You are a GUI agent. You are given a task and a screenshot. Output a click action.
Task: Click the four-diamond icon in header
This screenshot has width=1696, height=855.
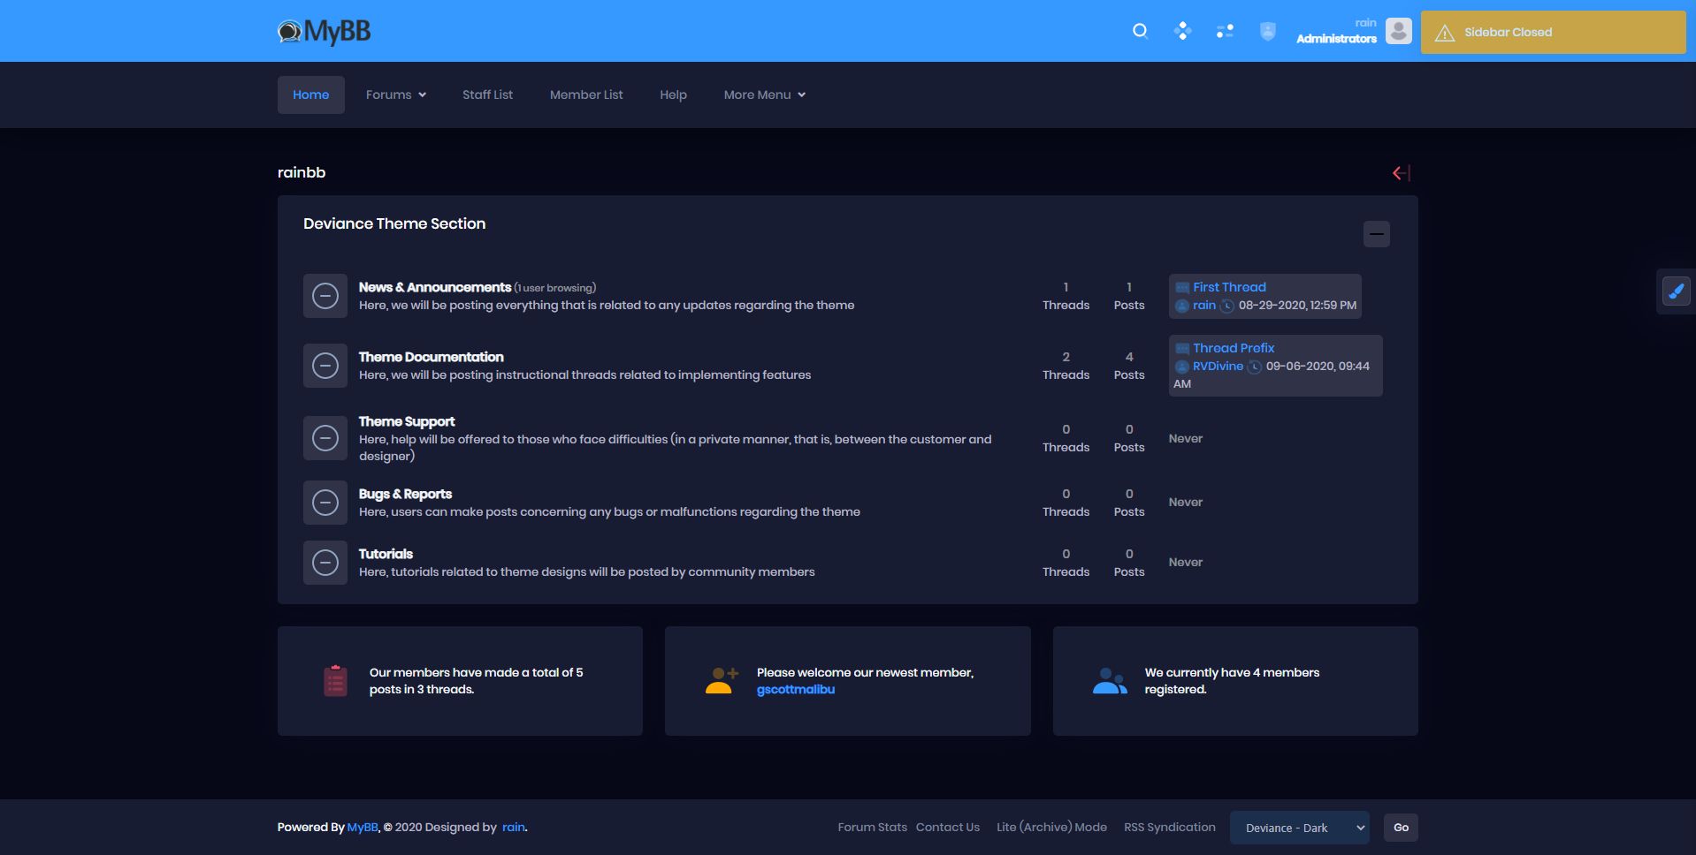click(x=1182, y=32)
